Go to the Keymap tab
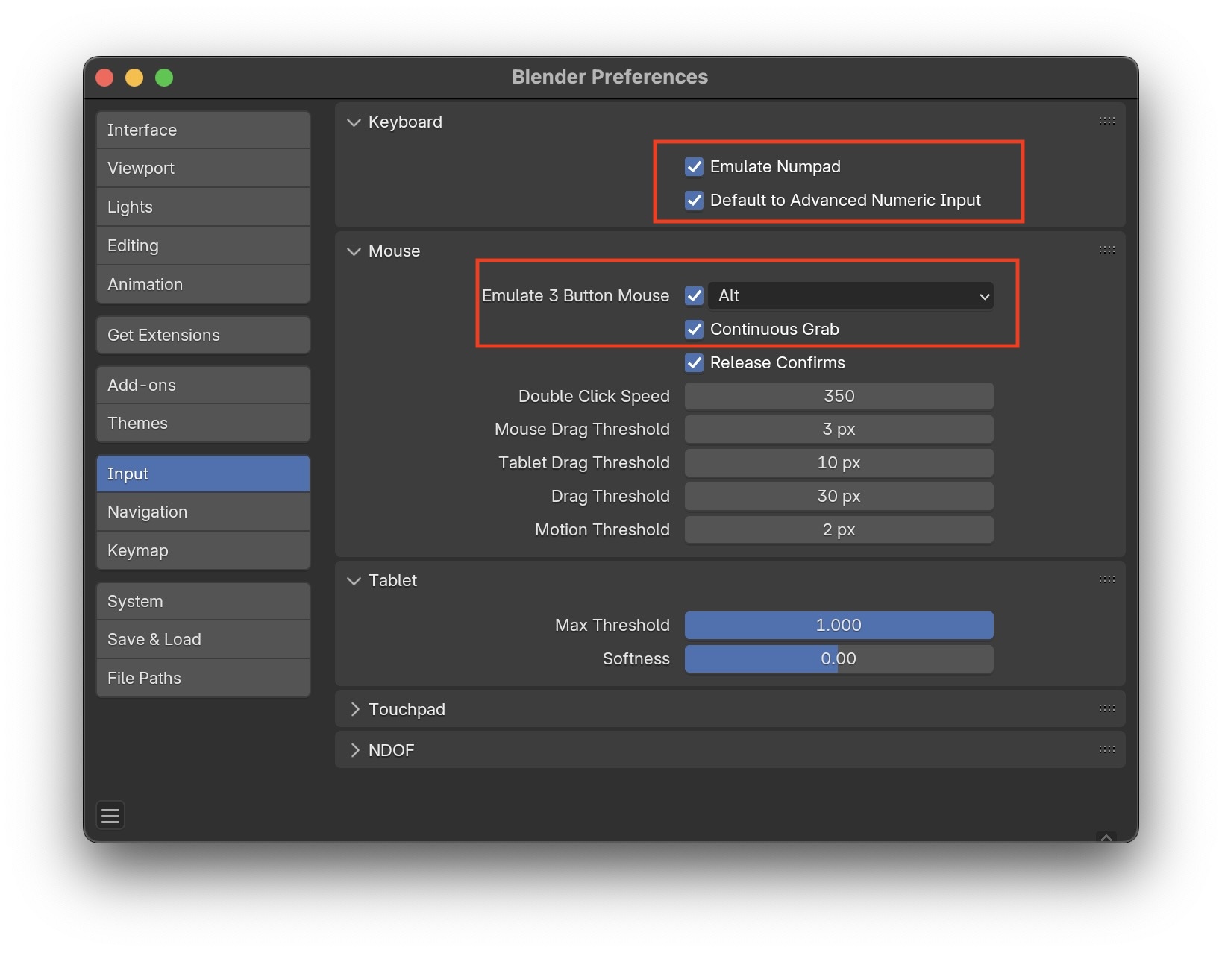Image resolution: width=1222 pixels, height=953 pixels. coord(203,550)
